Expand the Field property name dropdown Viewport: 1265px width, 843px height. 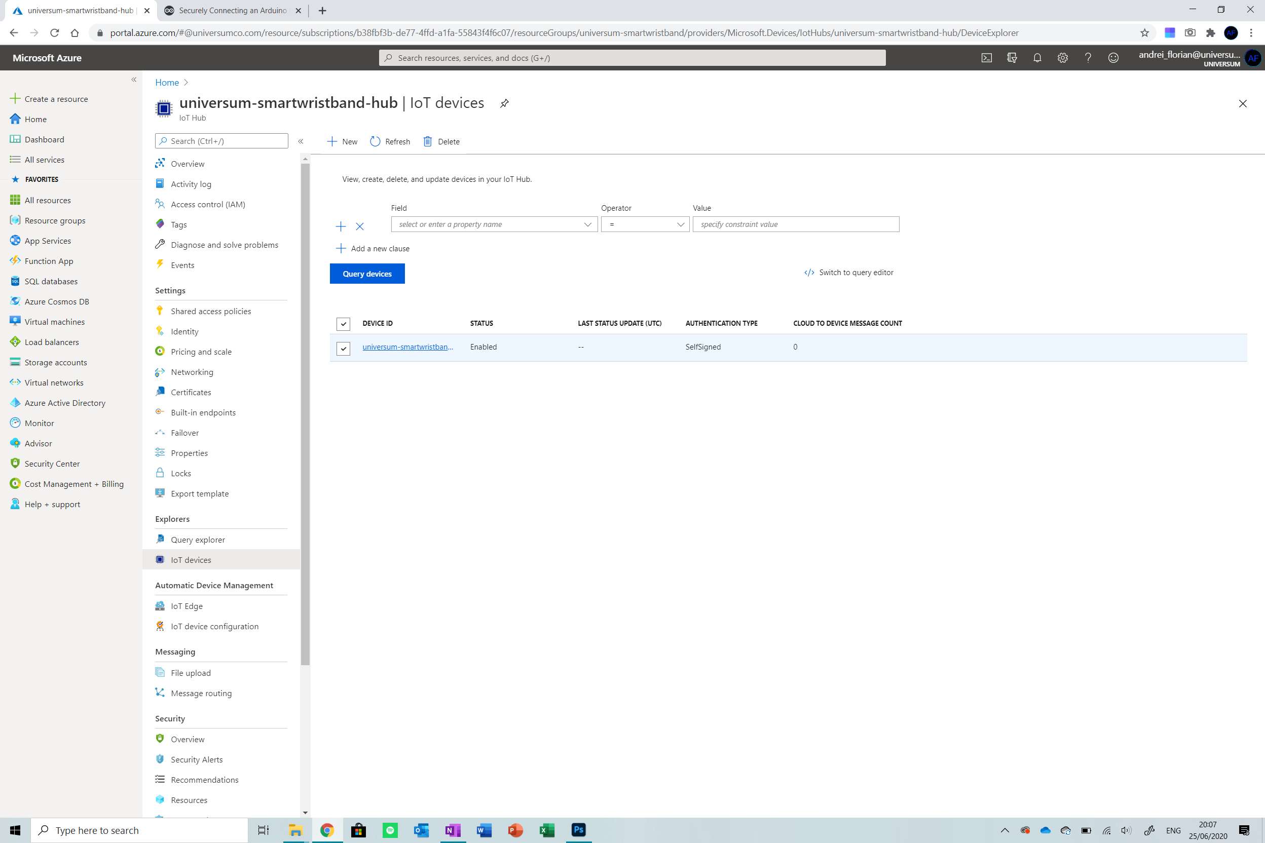pyautogui.click(x=587, y=224)
